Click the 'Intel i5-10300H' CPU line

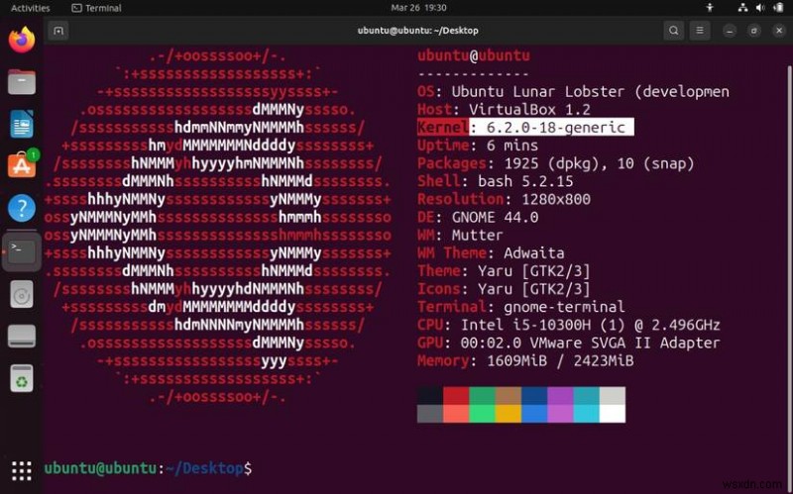click(x=568, y=325)
